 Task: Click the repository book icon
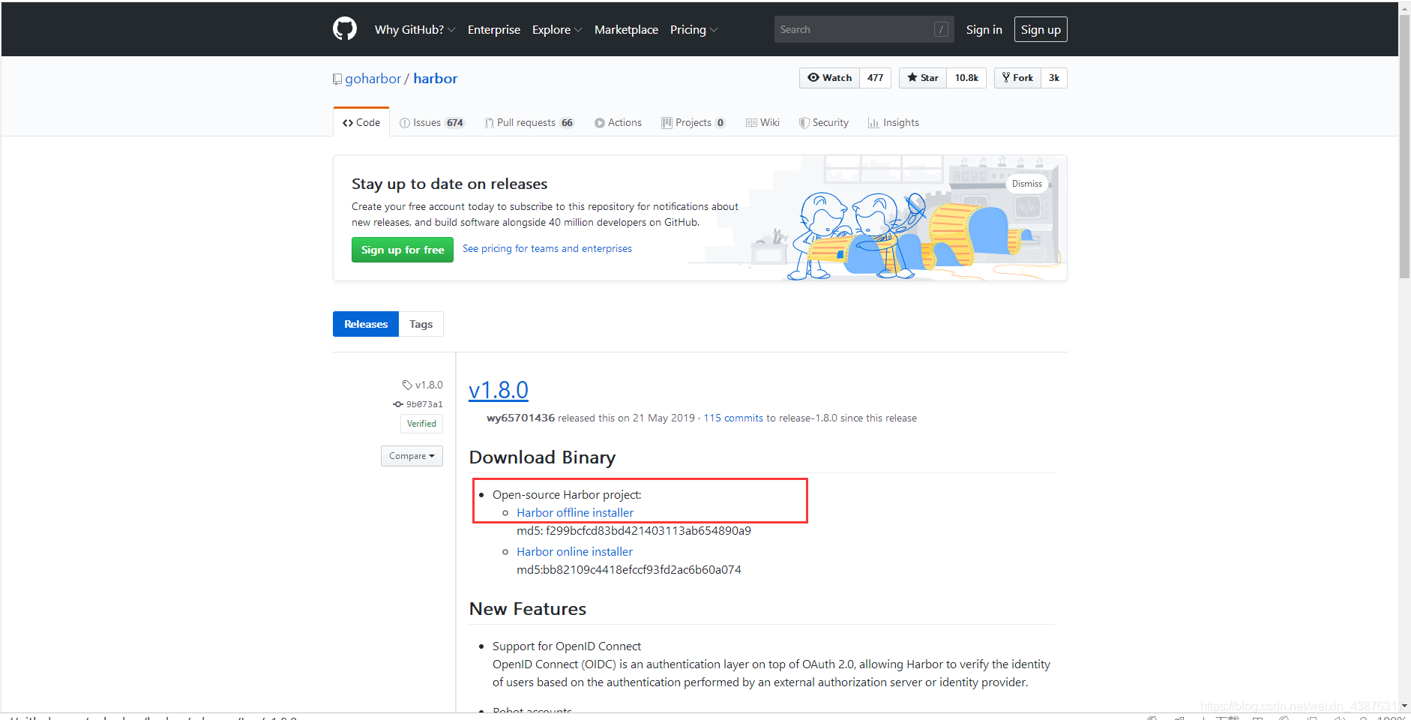(x=337, y=79)
